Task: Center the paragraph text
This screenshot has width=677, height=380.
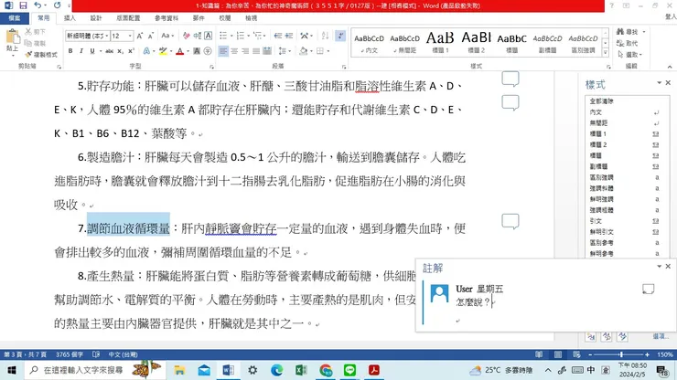Action: point(234,51)
